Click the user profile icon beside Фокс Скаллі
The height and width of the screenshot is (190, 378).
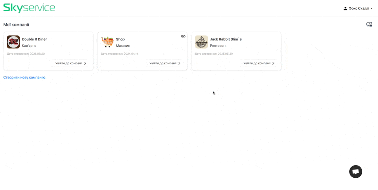click(345, 8)
